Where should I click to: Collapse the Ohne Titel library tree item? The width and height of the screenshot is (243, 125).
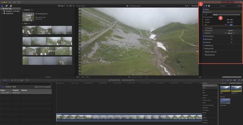[1, 9]
